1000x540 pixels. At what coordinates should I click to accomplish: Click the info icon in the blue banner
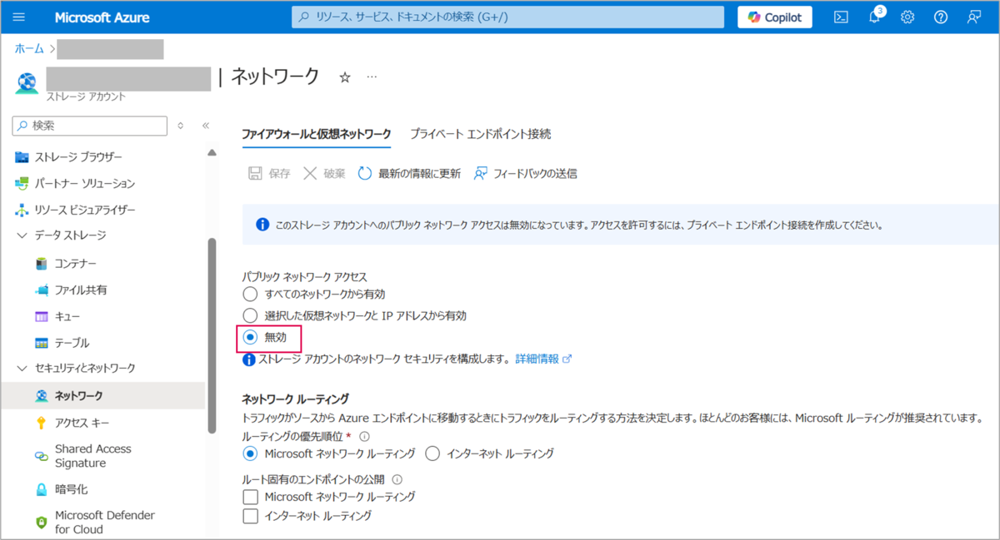click(262, 225)
